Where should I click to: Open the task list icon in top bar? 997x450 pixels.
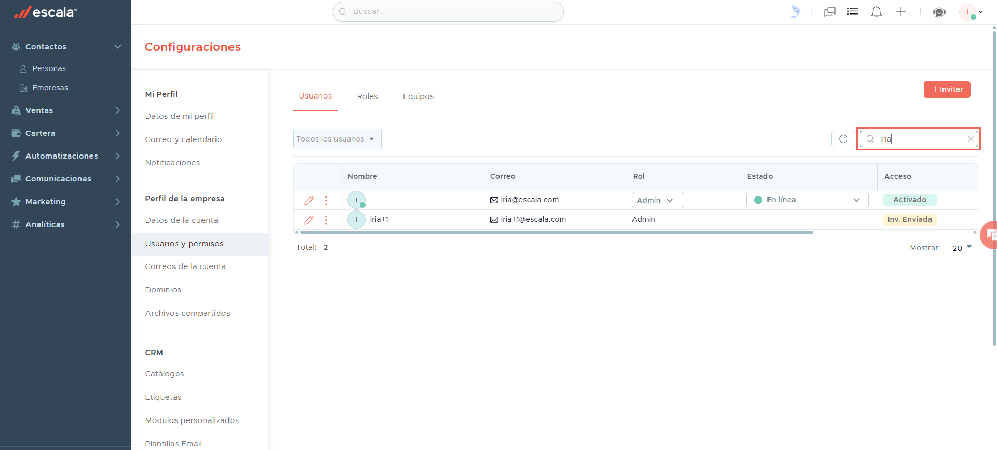(x=853, y=11)
